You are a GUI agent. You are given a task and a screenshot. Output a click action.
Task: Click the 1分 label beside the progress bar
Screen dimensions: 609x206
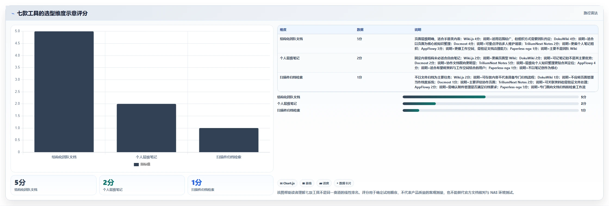click(x=583, y=110)
